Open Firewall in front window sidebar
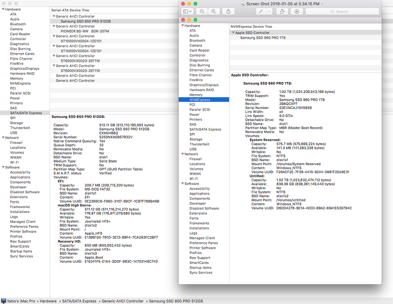The height and width of the screenshot is (304, 393). pos(195,159)
